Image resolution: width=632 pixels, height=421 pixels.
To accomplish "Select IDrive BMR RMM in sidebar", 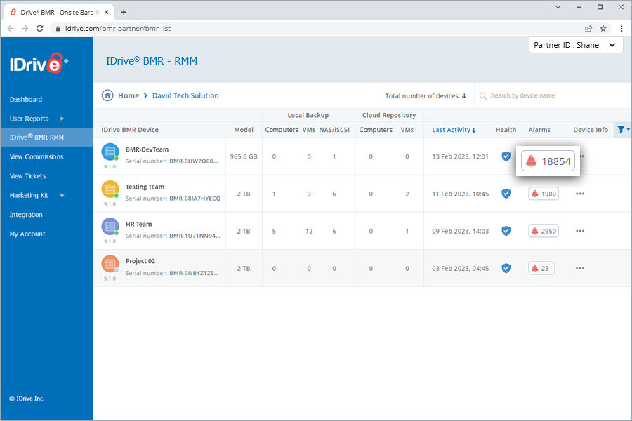I will click(46, 138).
